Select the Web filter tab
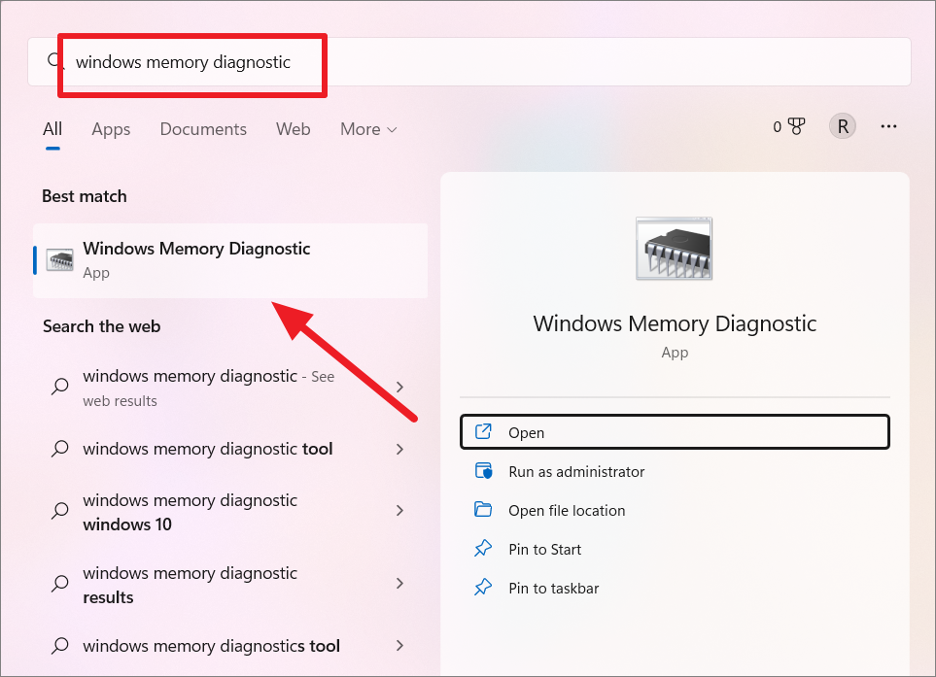The height and width of the screenshot is (677, 936). [294, 129]
